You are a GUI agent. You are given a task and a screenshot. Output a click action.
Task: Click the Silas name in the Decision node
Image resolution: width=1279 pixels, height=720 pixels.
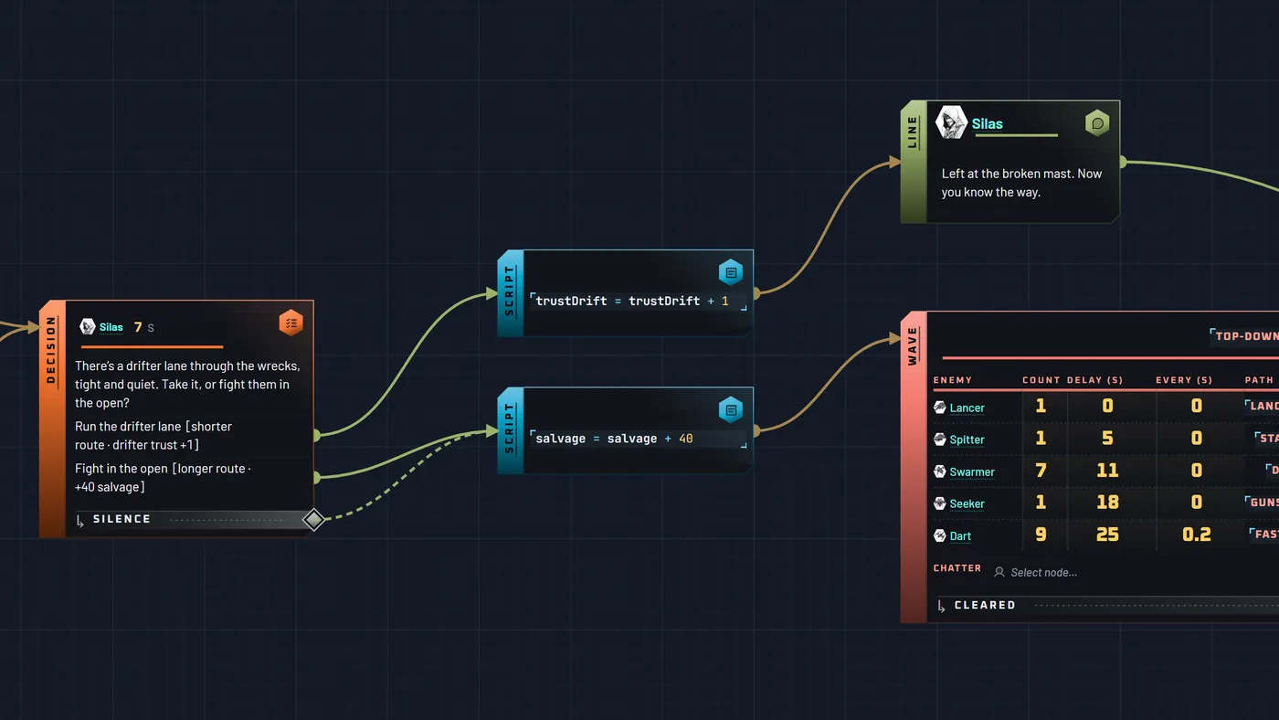click(111, 327)
